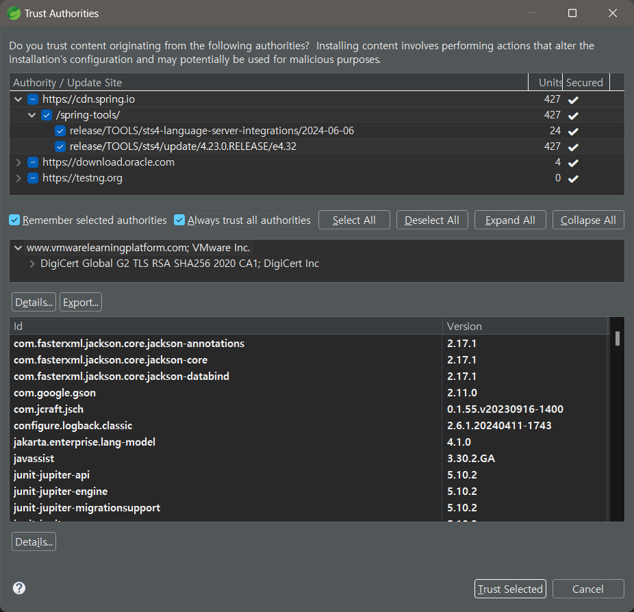Viewport: 634px width, 612px height.
Task: Disable Remember selected authorities
Action: point(14,220)
